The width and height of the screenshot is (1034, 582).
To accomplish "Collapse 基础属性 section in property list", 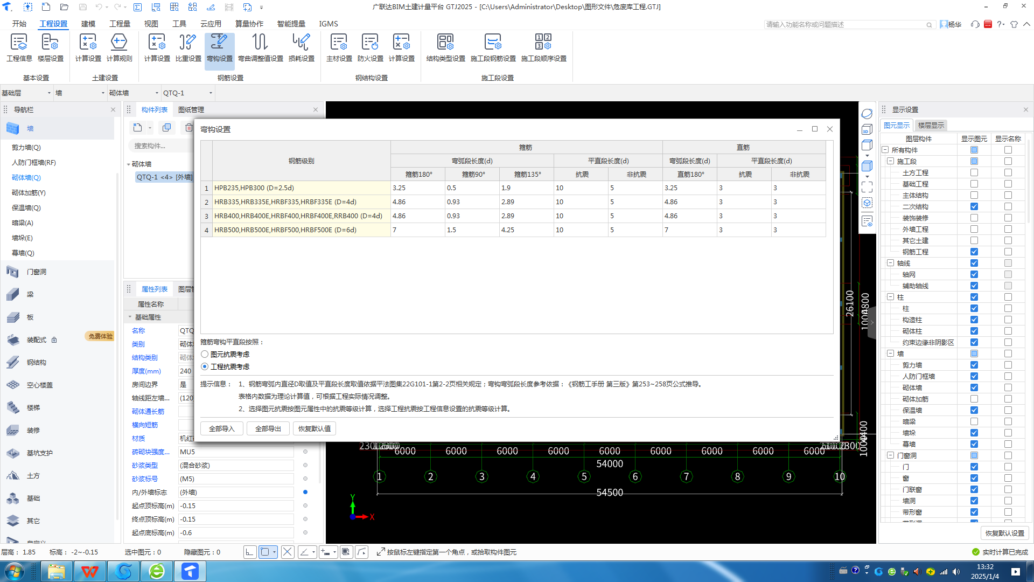I will click(130, 317).
